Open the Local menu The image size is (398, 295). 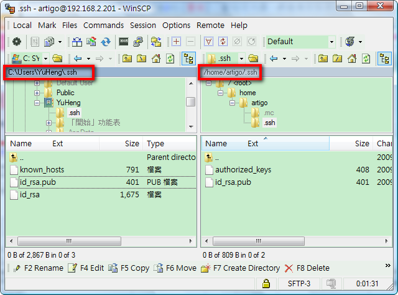pos(22,26)
